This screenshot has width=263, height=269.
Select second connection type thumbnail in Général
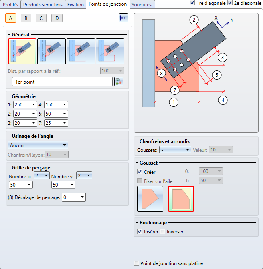(52, 52)
